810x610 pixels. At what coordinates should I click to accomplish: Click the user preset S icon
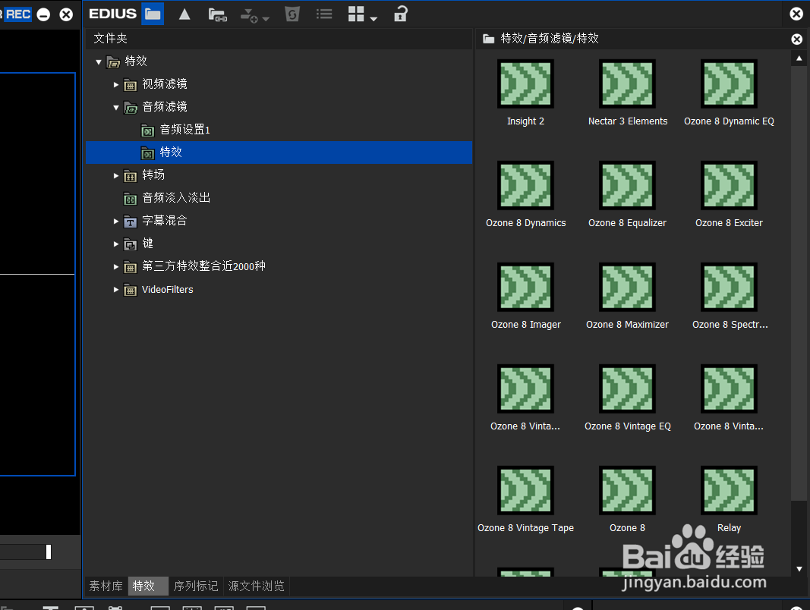coord(292,14)
